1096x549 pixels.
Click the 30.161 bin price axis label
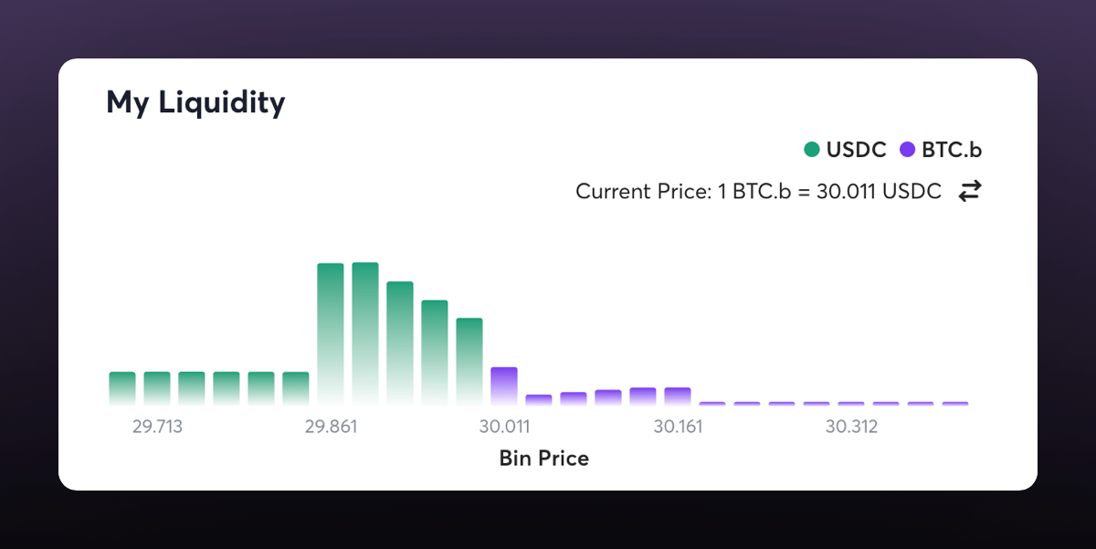tap(678, 427)
